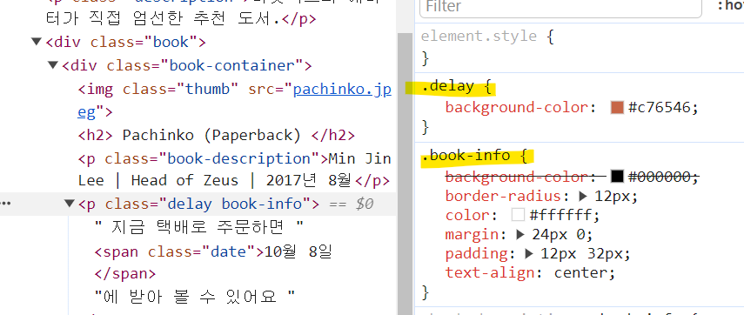Image resolution: width=744 pixels, height=315 pixels.
Task: Collapse the delay book-info paragraph node
Action: pyautogui.click(x=70, y=204)
